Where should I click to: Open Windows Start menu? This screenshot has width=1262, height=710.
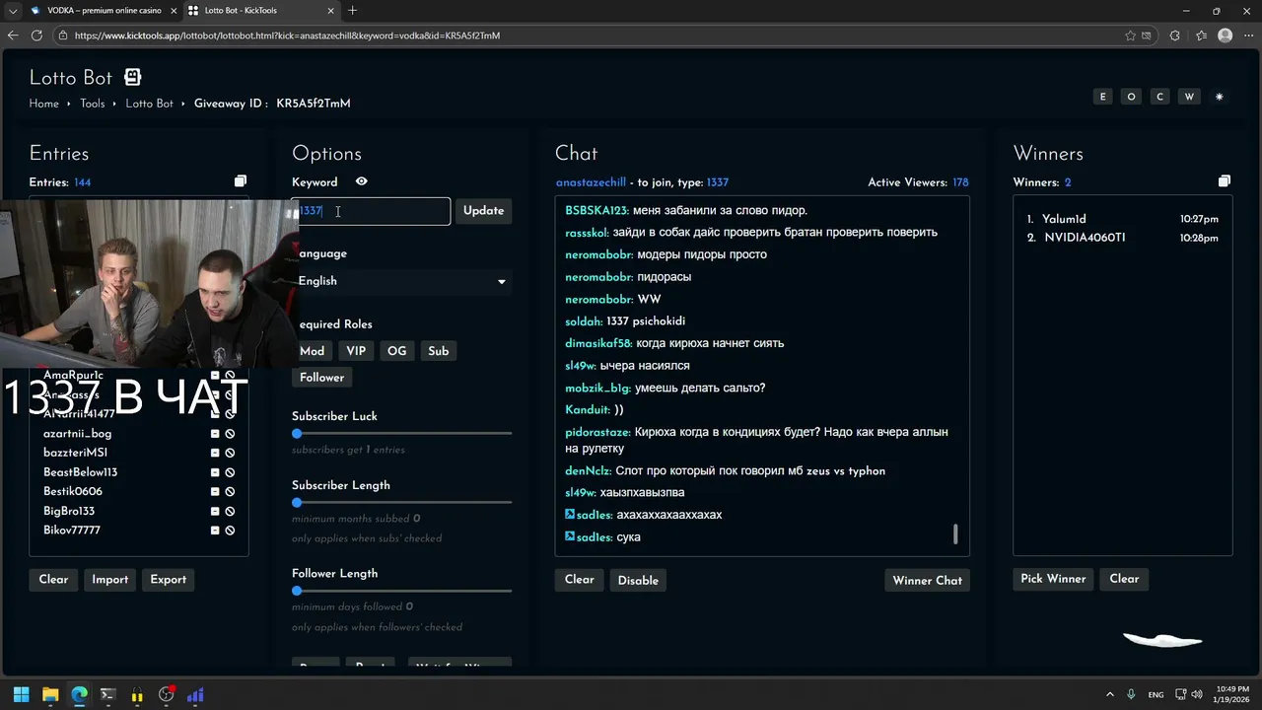tap(21, 695)
